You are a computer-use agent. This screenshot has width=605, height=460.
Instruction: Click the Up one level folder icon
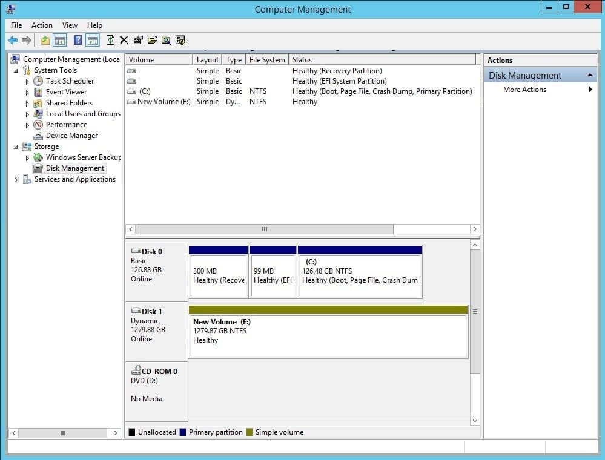[45, 40]
